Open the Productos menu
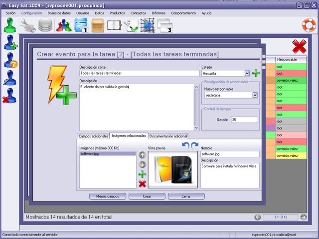Image resolution: width=319 pixels, height=239 pixels. click(x=117, y=13)
